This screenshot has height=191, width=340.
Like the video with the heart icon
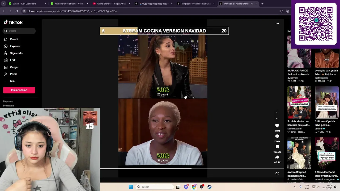click(277, 125)
